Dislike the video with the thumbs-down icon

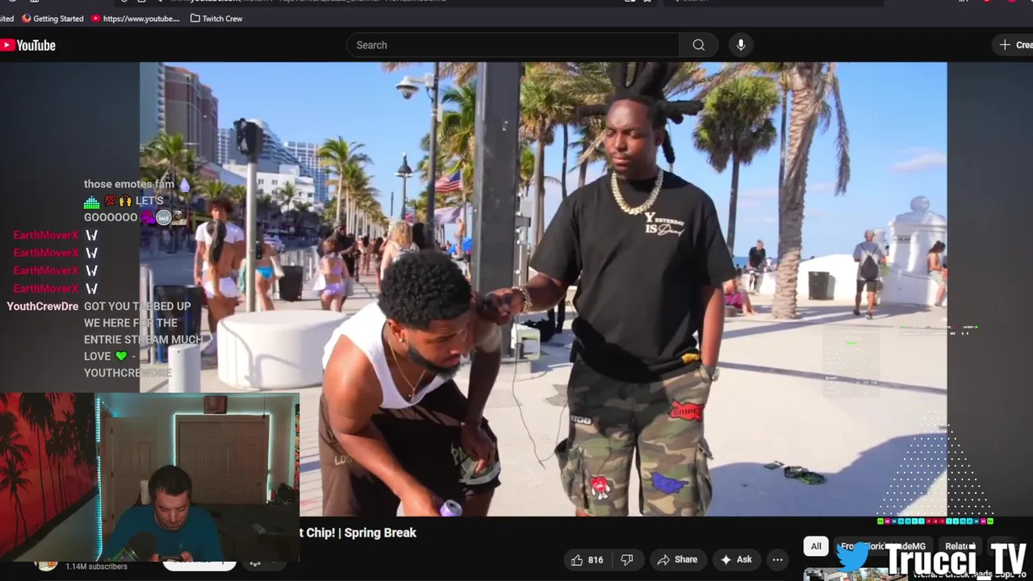(627, 559)
